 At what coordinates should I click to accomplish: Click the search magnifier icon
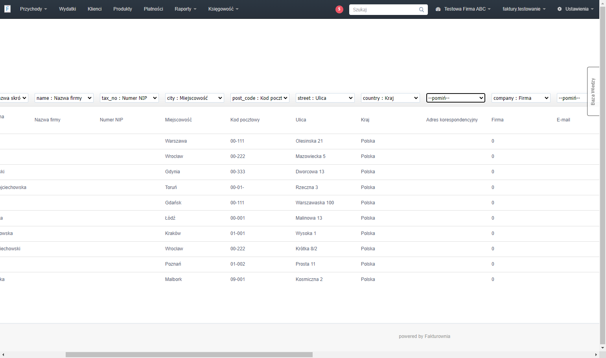(x=422, y=9)
